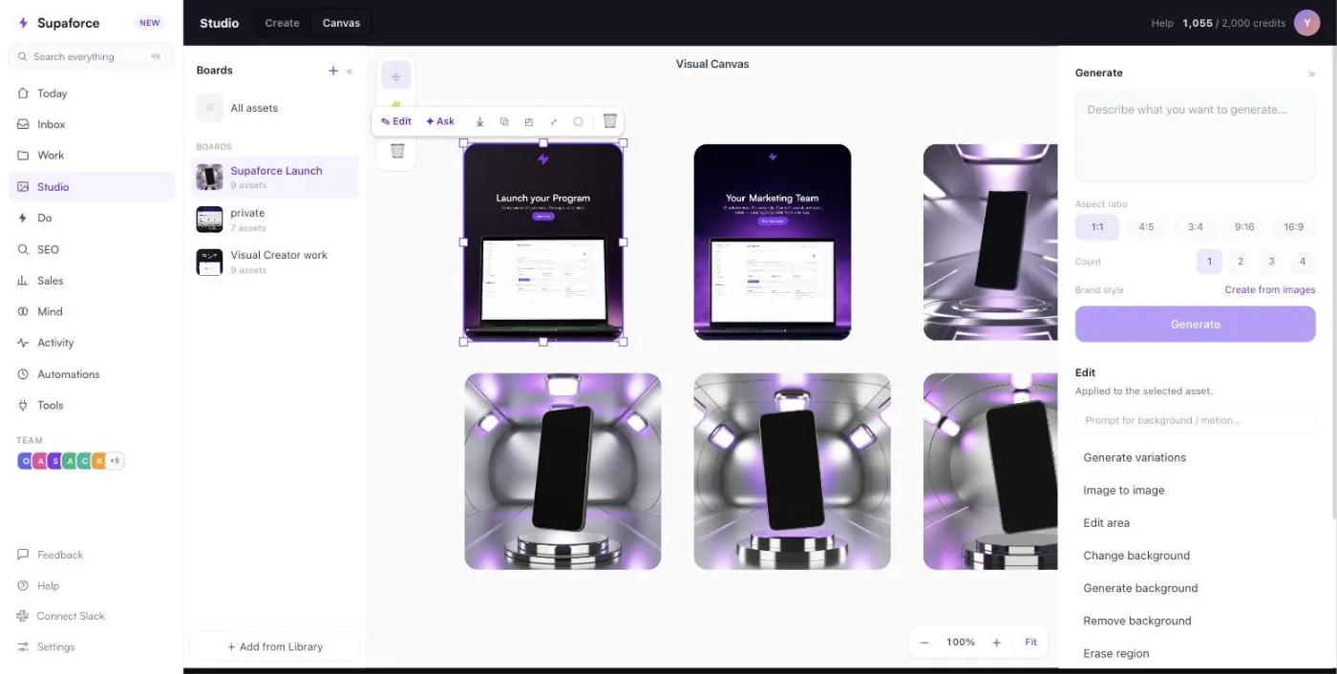Switch to the Canvas tab
This screenshot has width=1337, height=674.
[341, 23]
